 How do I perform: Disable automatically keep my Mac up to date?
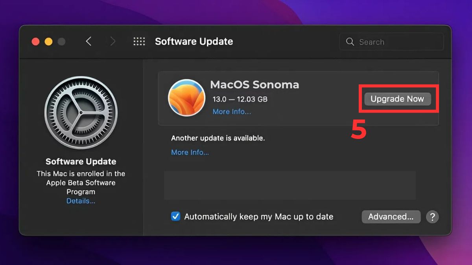tap(176, 217)
